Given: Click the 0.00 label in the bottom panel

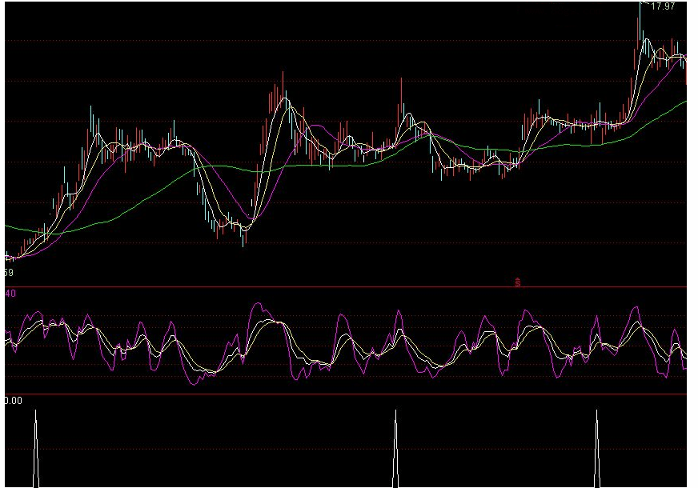Looking at the screenshot, I should (x=13, y=401).
